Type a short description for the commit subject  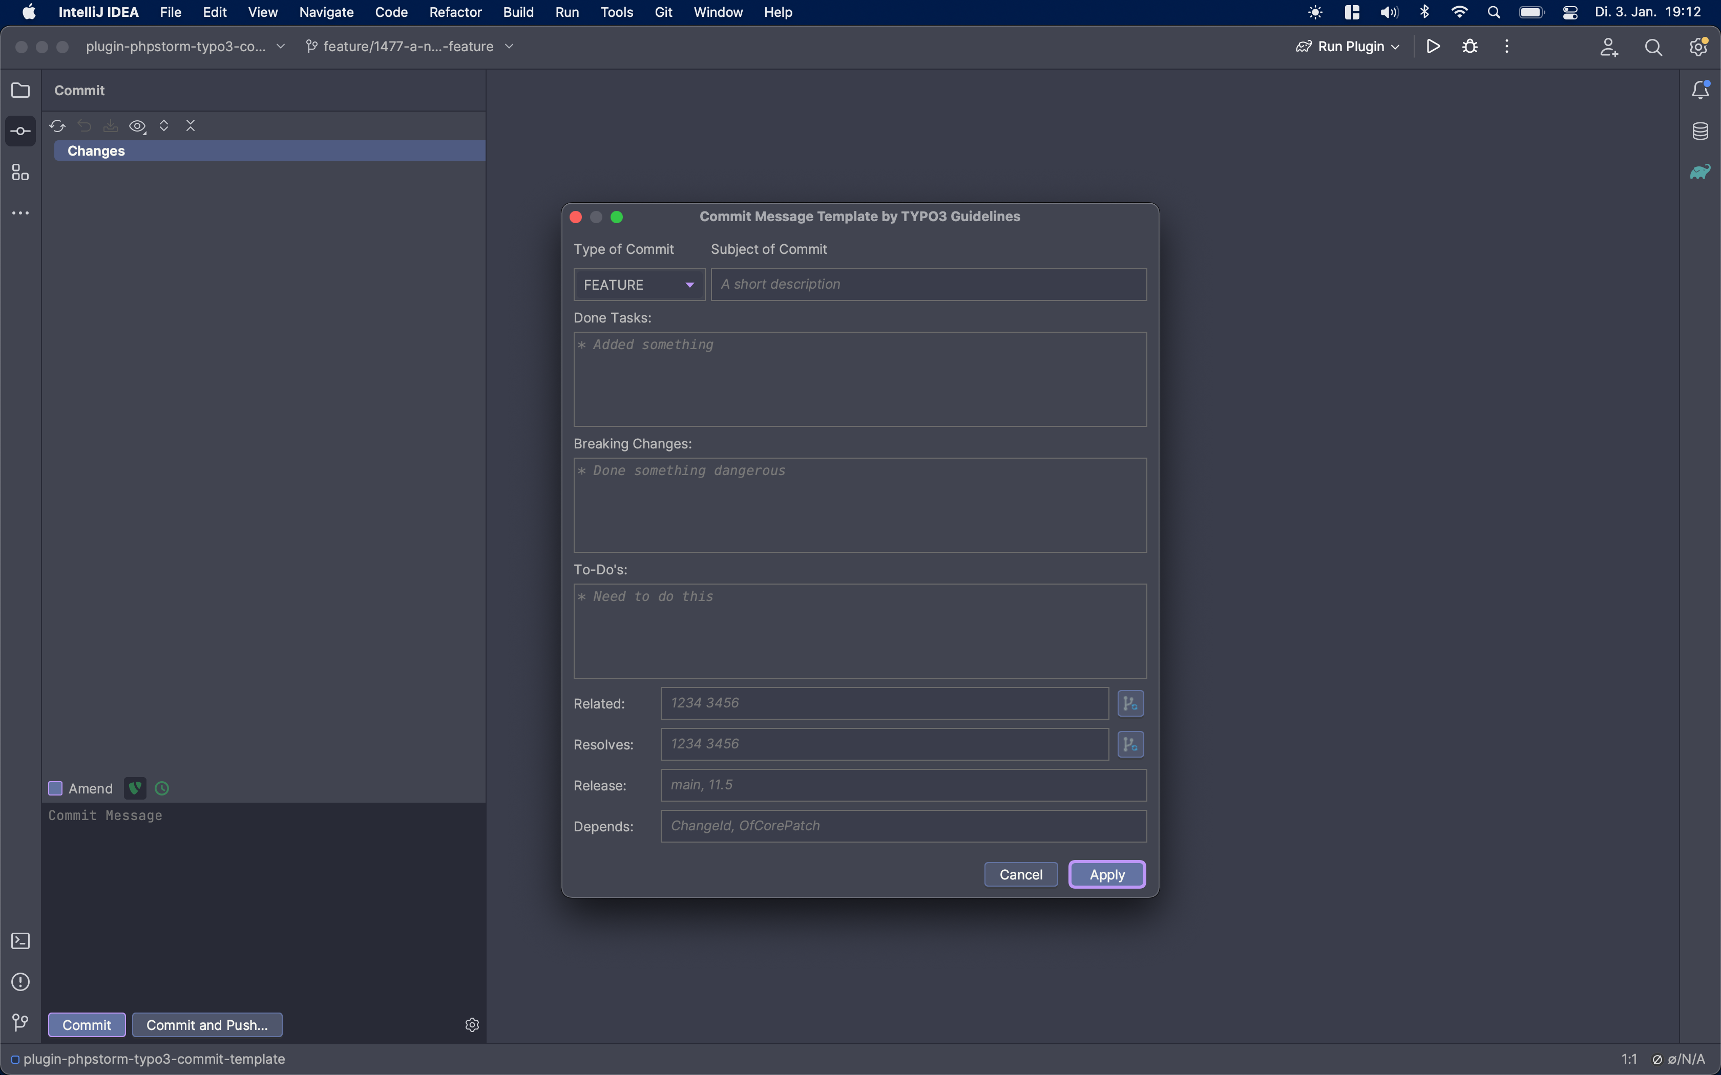[x=928, y=284]
